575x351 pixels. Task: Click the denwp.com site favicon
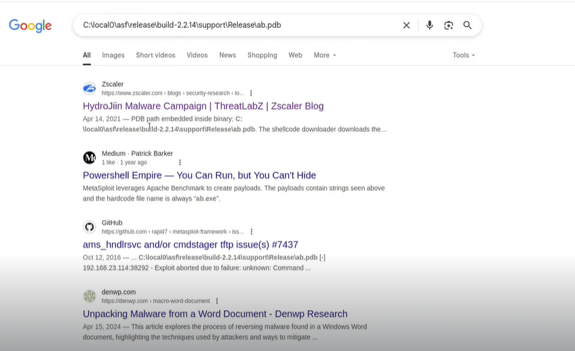tap(90, 296)
